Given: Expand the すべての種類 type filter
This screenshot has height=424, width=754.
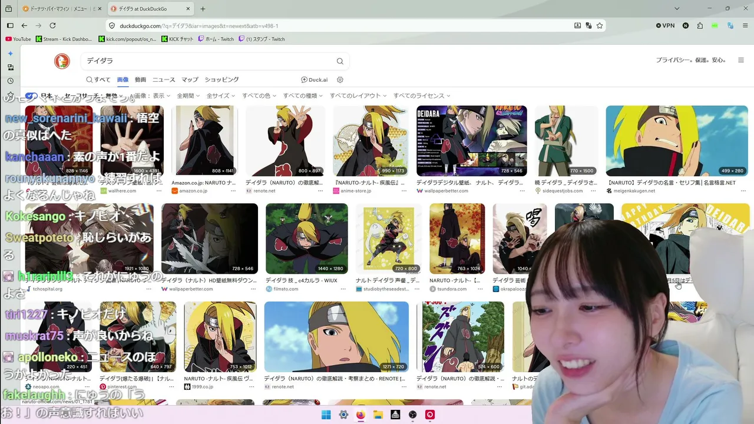Looking at the screenshot, I should click(x=303, y=96).
